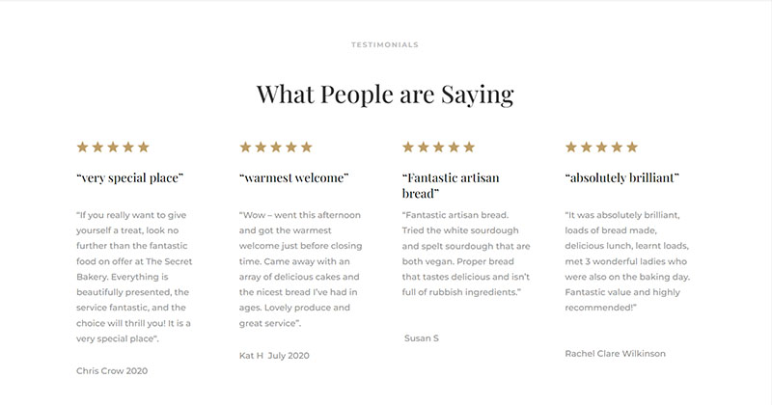Click the white sourdough review paragraph
This screenshot has width=772, height=405.
[463, 253]
